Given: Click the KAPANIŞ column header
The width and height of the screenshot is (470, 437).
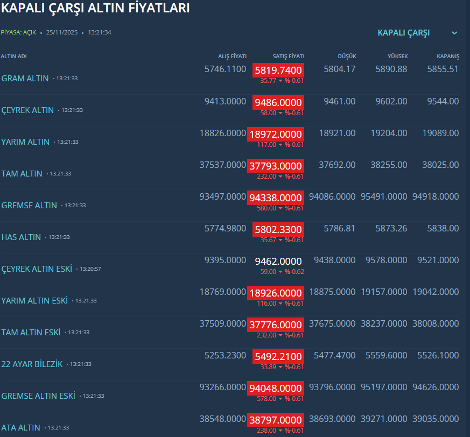Looking at the screenshot, I should [447, 57].
